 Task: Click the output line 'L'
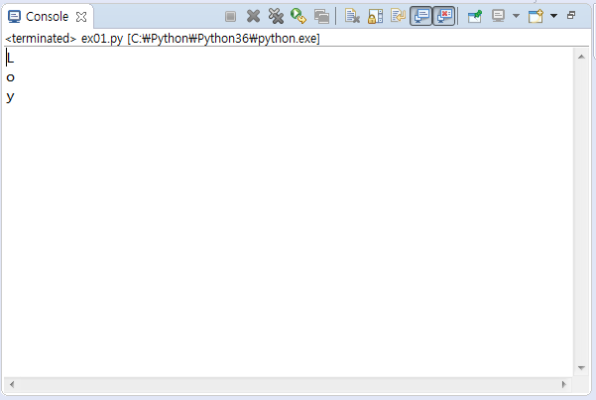[10, 59]
